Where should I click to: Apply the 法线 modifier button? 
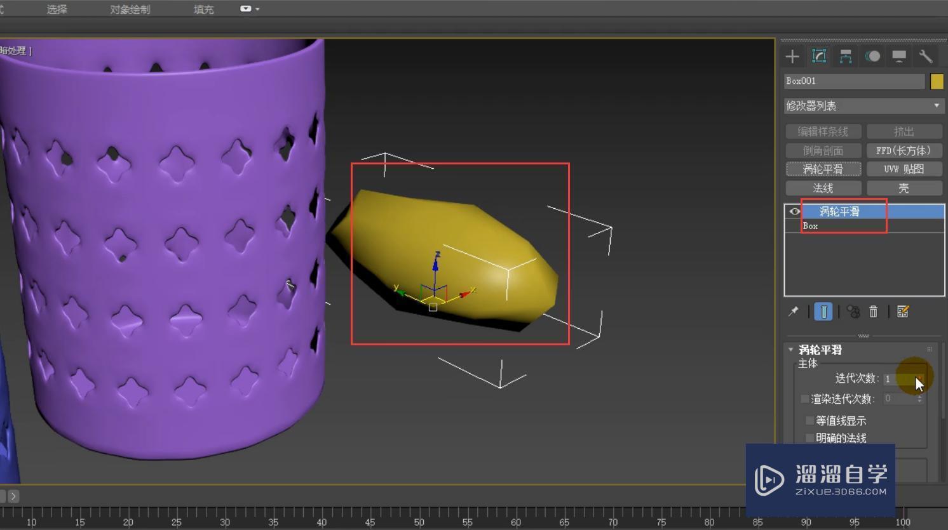click(823, 188)
